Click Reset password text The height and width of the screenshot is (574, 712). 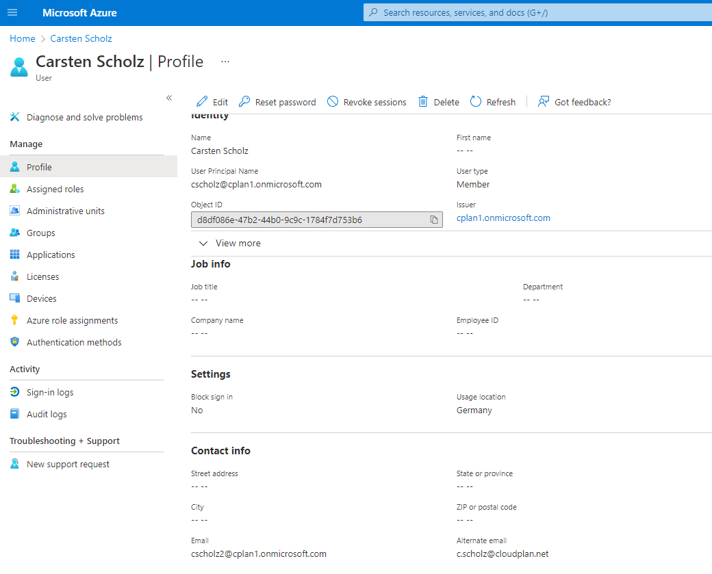pos(285,102)
